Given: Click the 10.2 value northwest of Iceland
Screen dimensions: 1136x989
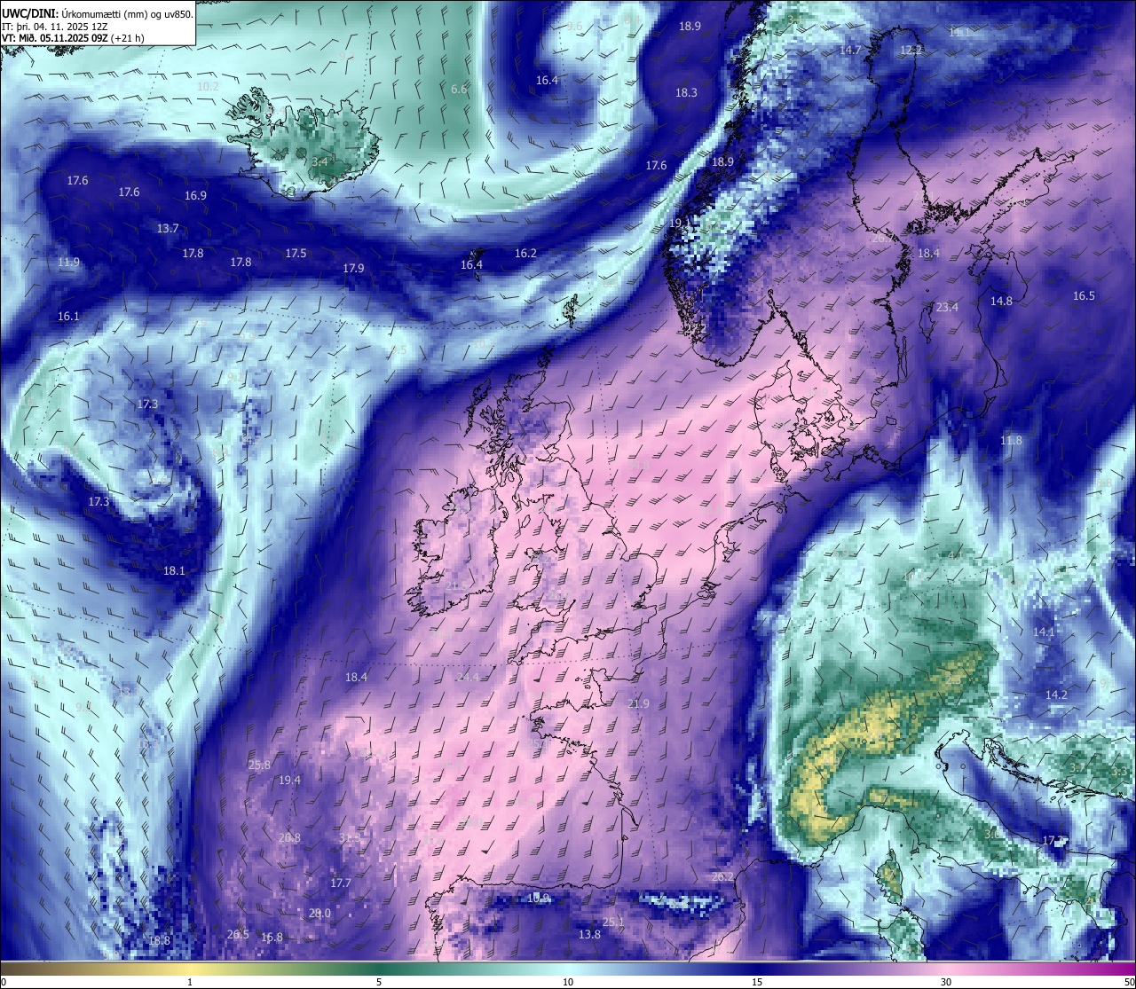Looking at the screenshot, I should pos(208,86).
